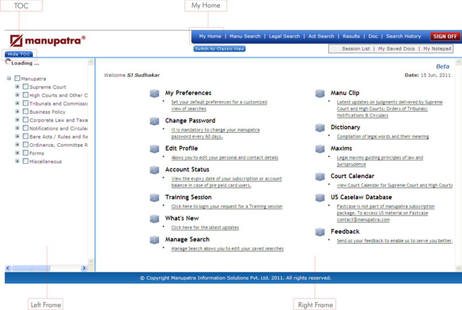Expand the High Courts tree node
This screenshot has width=462, height=310.
18,95
